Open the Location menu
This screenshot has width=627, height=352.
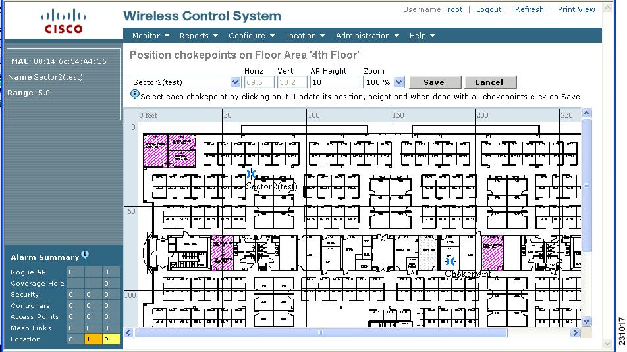tap(305, 36)
